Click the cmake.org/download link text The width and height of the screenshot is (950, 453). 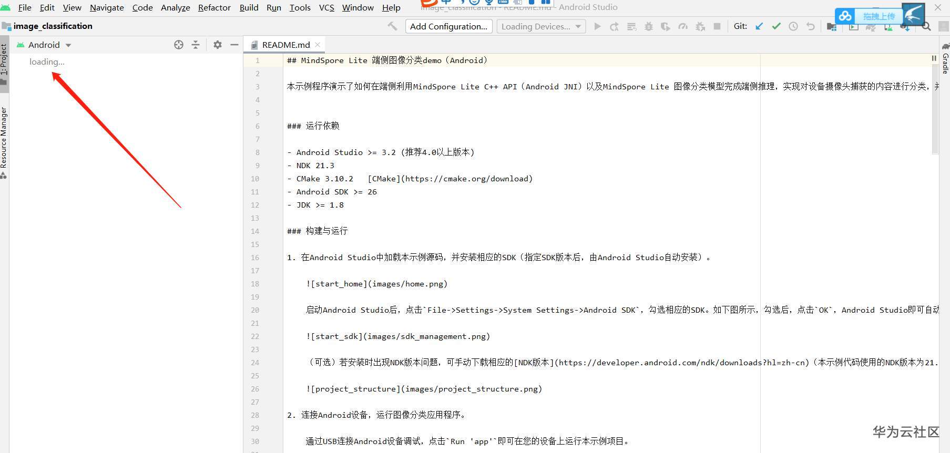[x=467, y=179]
